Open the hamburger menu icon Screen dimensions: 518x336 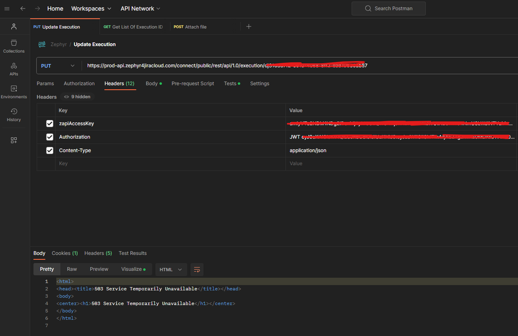tap(7, 9)
